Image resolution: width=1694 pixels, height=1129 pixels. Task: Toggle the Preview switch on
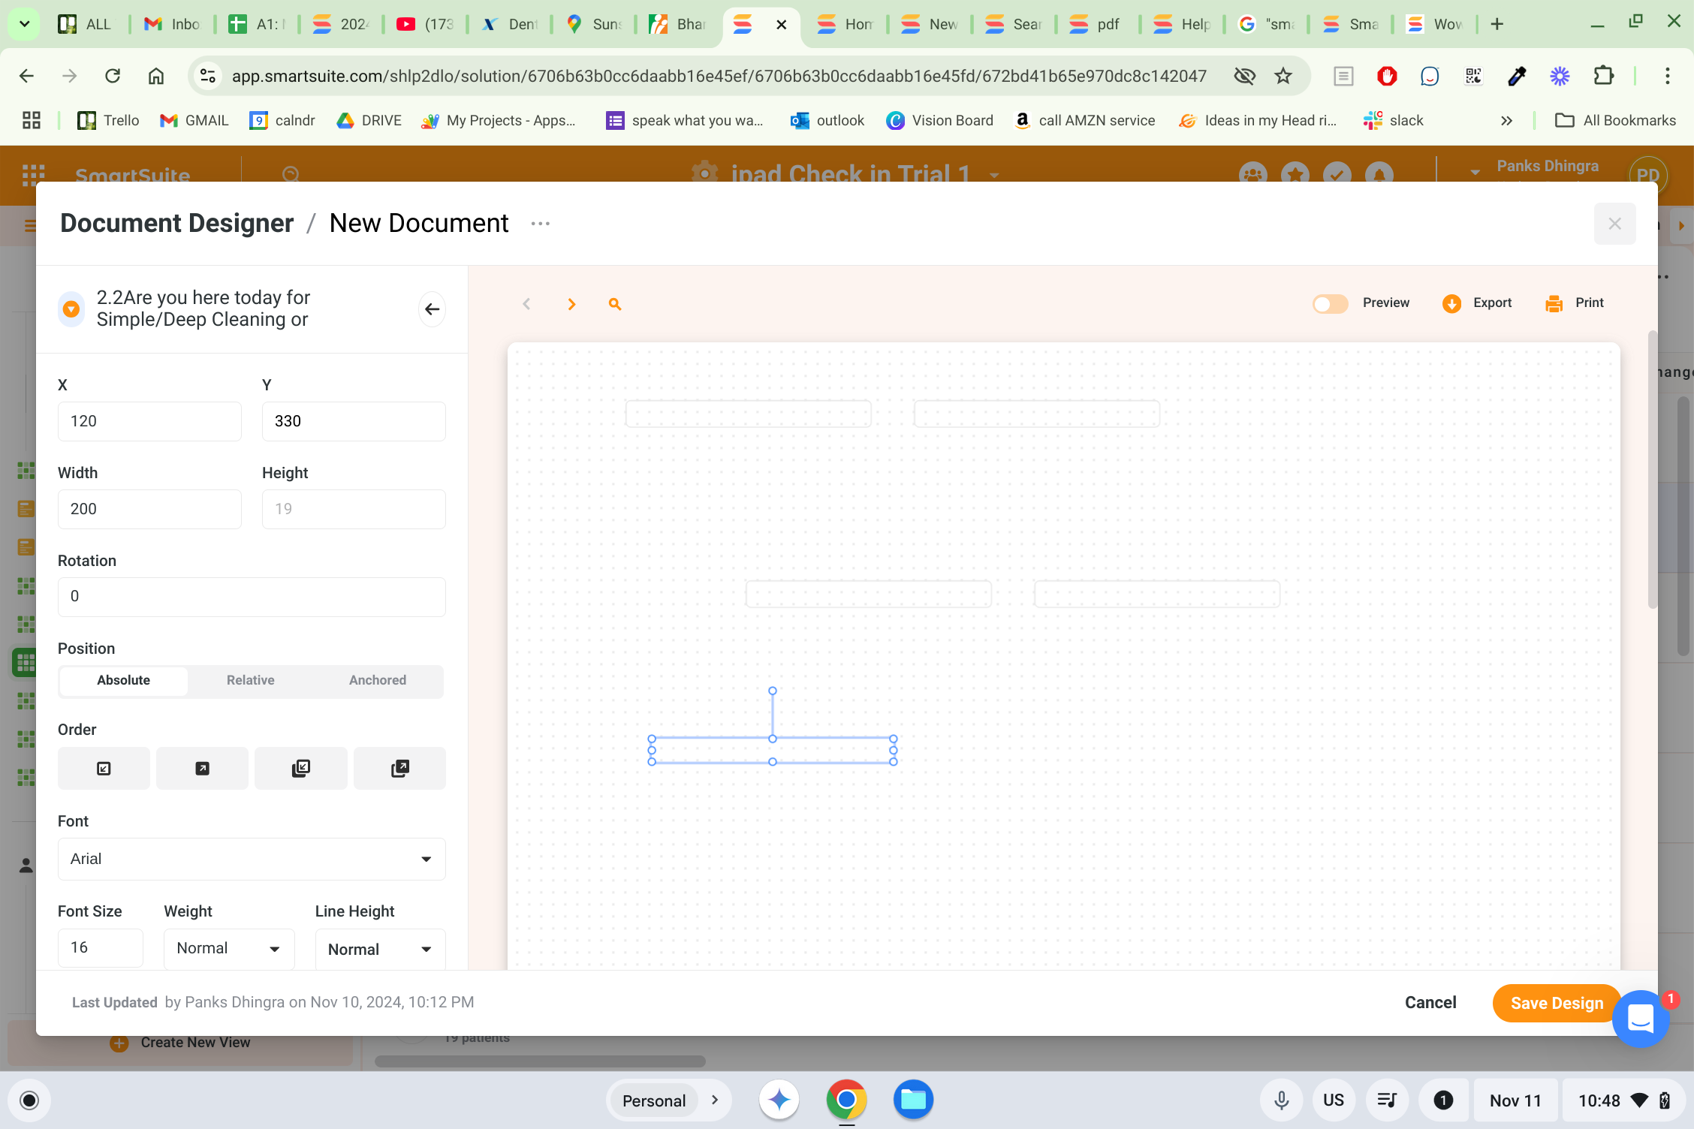coord(1330,303)
